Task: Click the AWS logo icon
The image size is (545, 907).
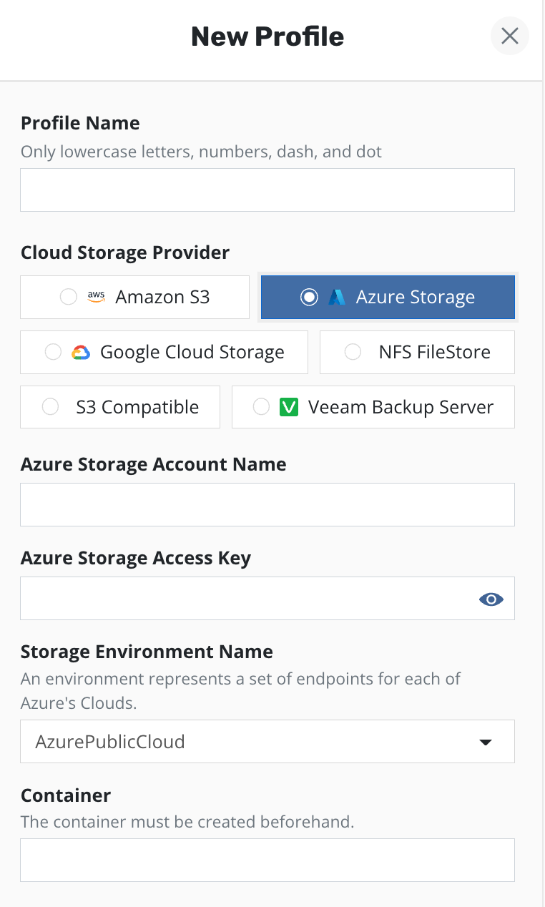Action: [x=96, y=297]
